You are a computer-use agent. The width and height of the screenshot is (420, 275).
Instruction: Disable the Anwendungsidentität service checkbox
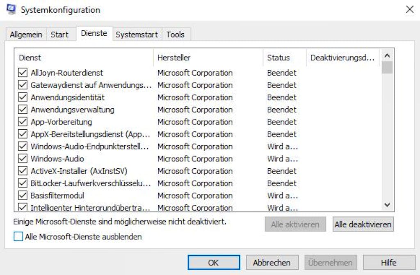coord(23,97)
